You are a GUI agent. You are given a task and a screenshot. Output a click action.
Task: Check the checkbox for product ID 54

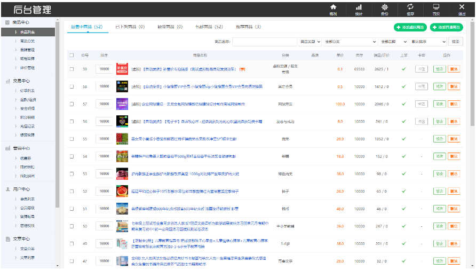click(x=72, y=156)
